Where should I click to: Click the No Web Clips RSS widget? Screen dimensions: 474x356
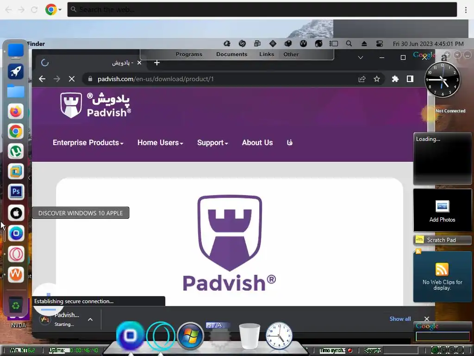(x=442, y=276)
